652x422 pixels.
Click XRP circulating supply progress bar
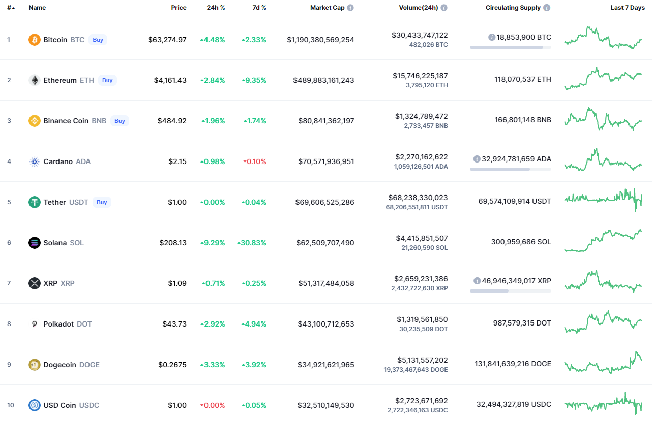tap(511, 291)
